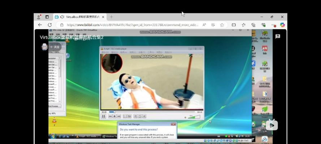This screenshot has height=144, width=321.
Task: Click the Task Manager process list scrollbar
Action: [x=60, y=80]
